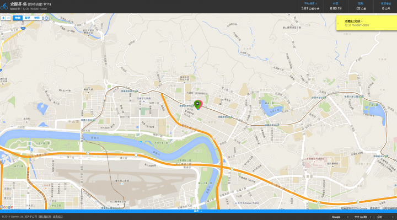Switch to the 地形 terrain view tab
Image resolution: width=397 pixels, height=220 pixels.
(37, 18)
